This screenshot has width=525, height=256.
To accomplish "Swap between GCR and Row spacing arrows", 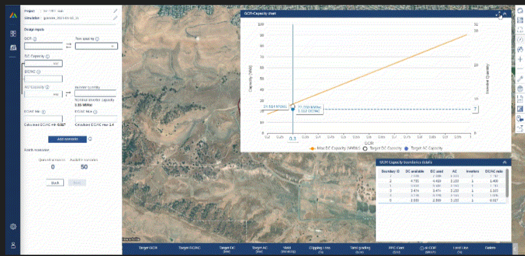I will (69, 46).
